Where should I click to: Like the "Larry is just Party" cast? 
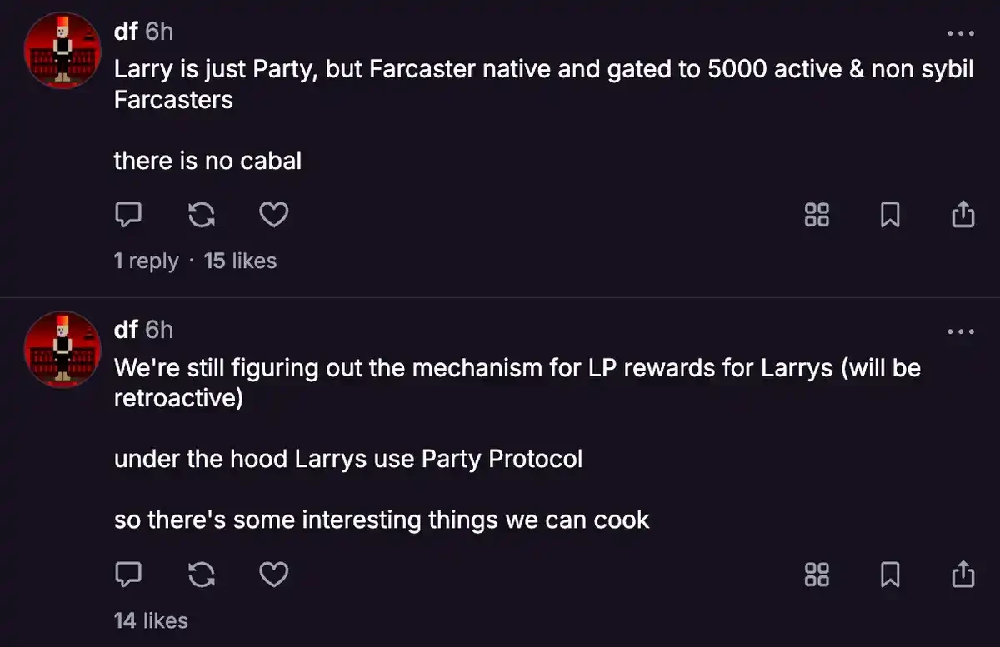(x=274, y=216)
